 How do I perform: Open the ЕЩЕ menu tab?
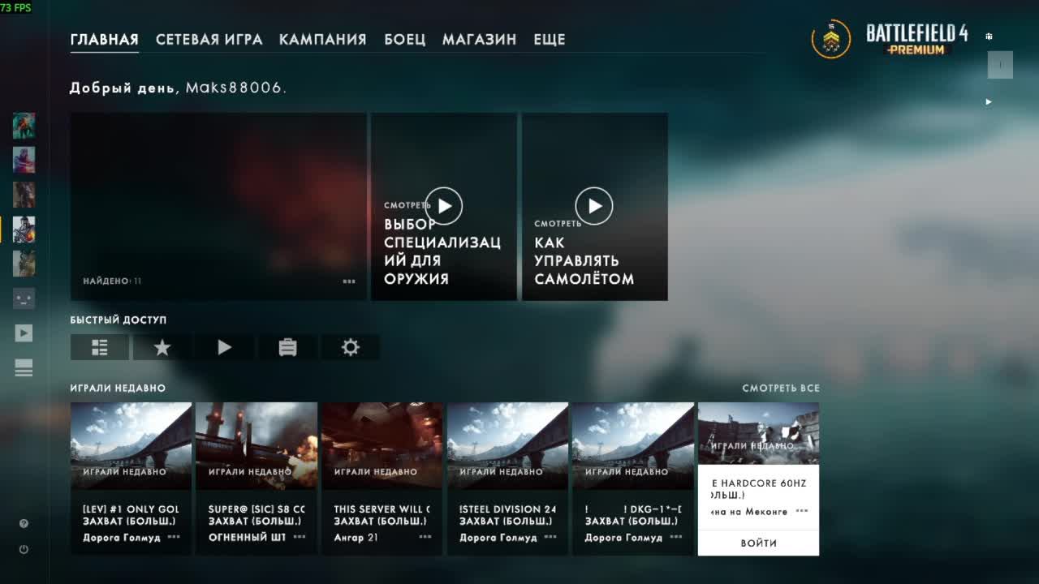click(x=549, y=39)
